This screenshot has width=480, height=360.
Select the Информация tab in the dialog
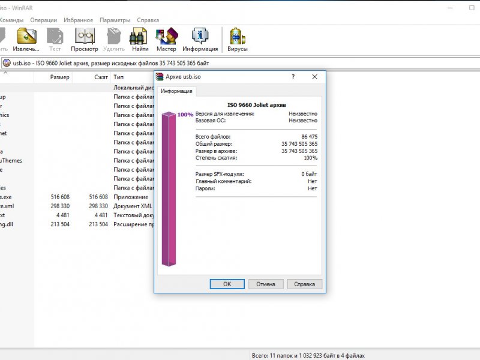tap(176, 91)
